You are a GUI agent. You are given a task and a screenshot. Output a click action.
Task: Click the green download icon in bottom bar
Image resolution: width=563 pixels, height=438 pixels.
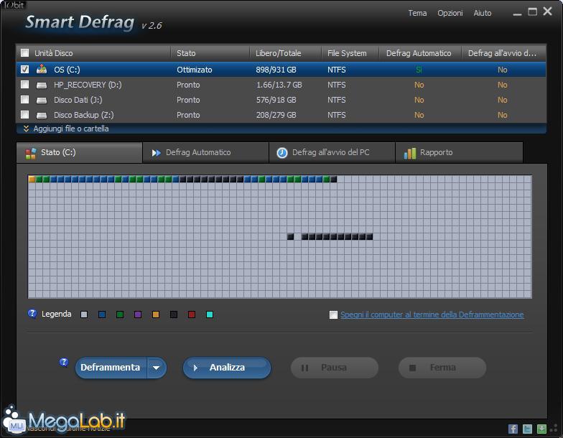pos(541,429)
